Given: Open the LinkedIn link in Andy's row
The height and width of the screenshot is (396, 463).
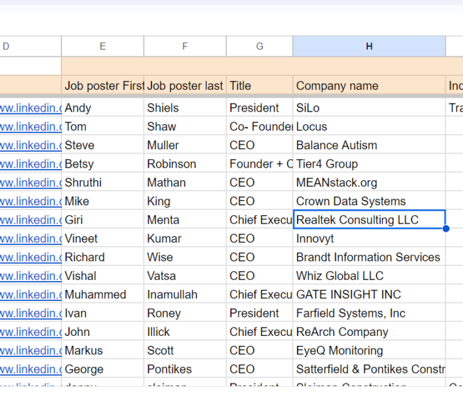Looking at the screenshot, I should (x=30, y=108).
